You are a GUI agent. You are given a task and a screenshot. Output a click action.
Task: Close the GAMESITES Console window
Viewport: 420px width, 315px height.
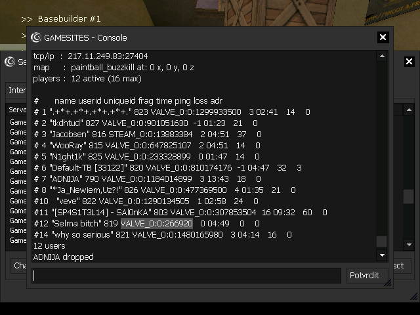click(x=383, y=37)
